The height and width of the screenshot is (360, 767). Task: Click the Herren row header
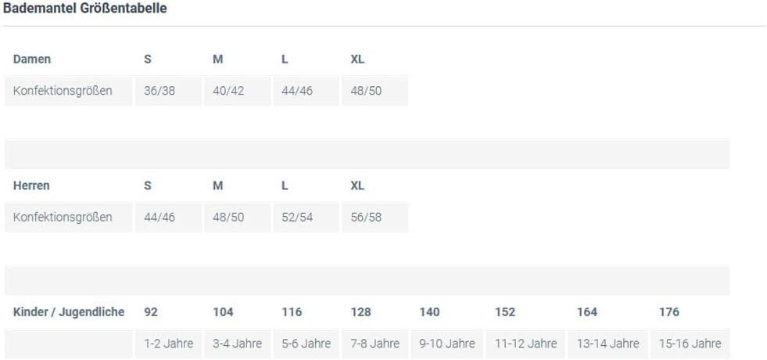tap(32, 185)
